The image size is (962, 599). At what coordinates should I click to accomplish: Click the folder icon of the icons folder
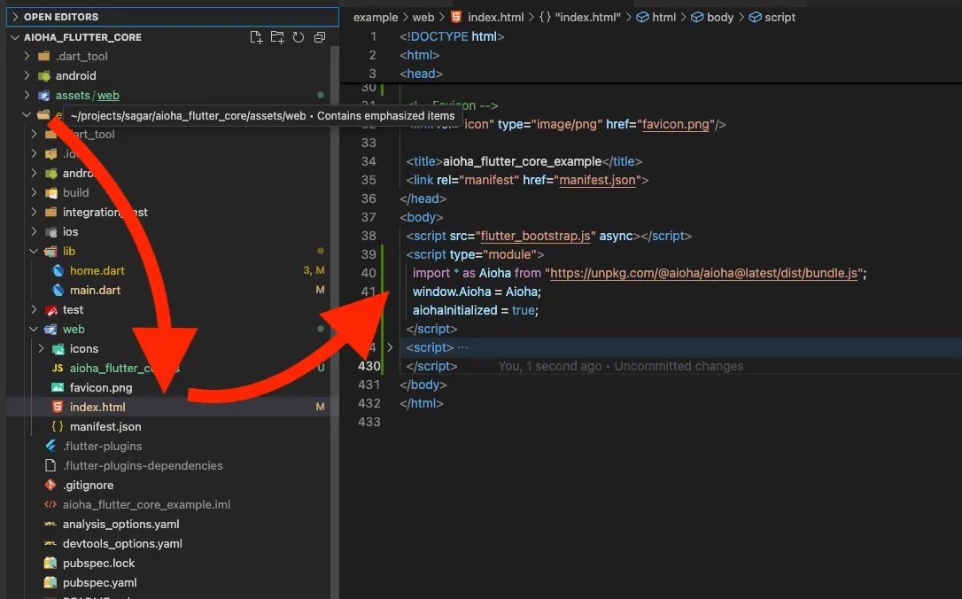pyautogui.click(x=58, y=349)
